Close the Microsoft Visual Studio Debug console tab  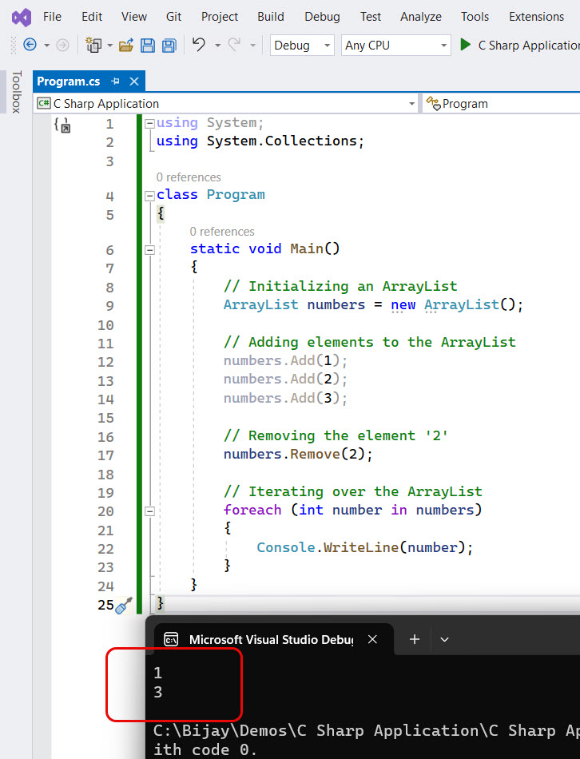click(x=372, y=639)
